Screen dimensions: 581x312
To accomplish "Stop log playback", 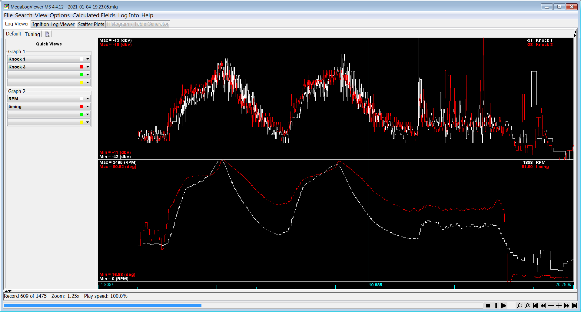I will pos(488,306).
